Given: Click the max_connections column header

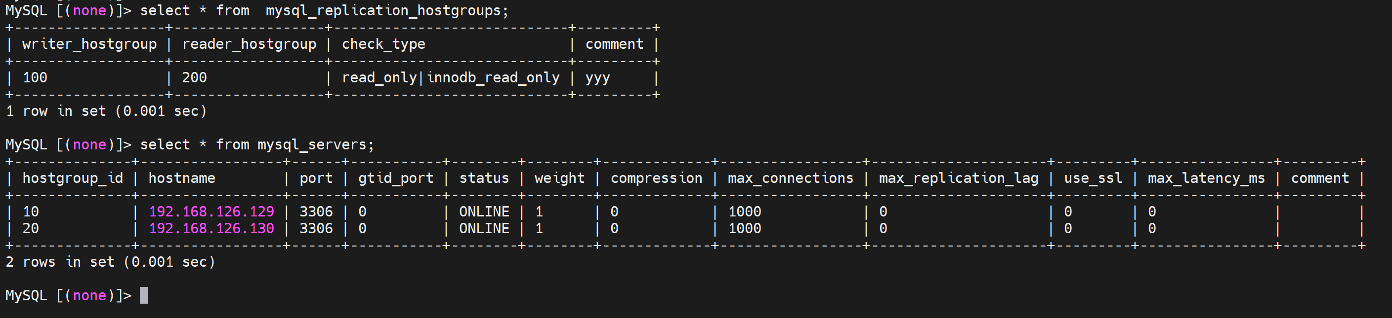Looking at the screenshot, I should 790,178.
